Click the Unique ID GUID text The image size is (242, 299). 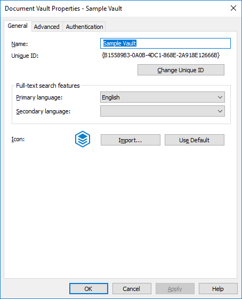161,55
